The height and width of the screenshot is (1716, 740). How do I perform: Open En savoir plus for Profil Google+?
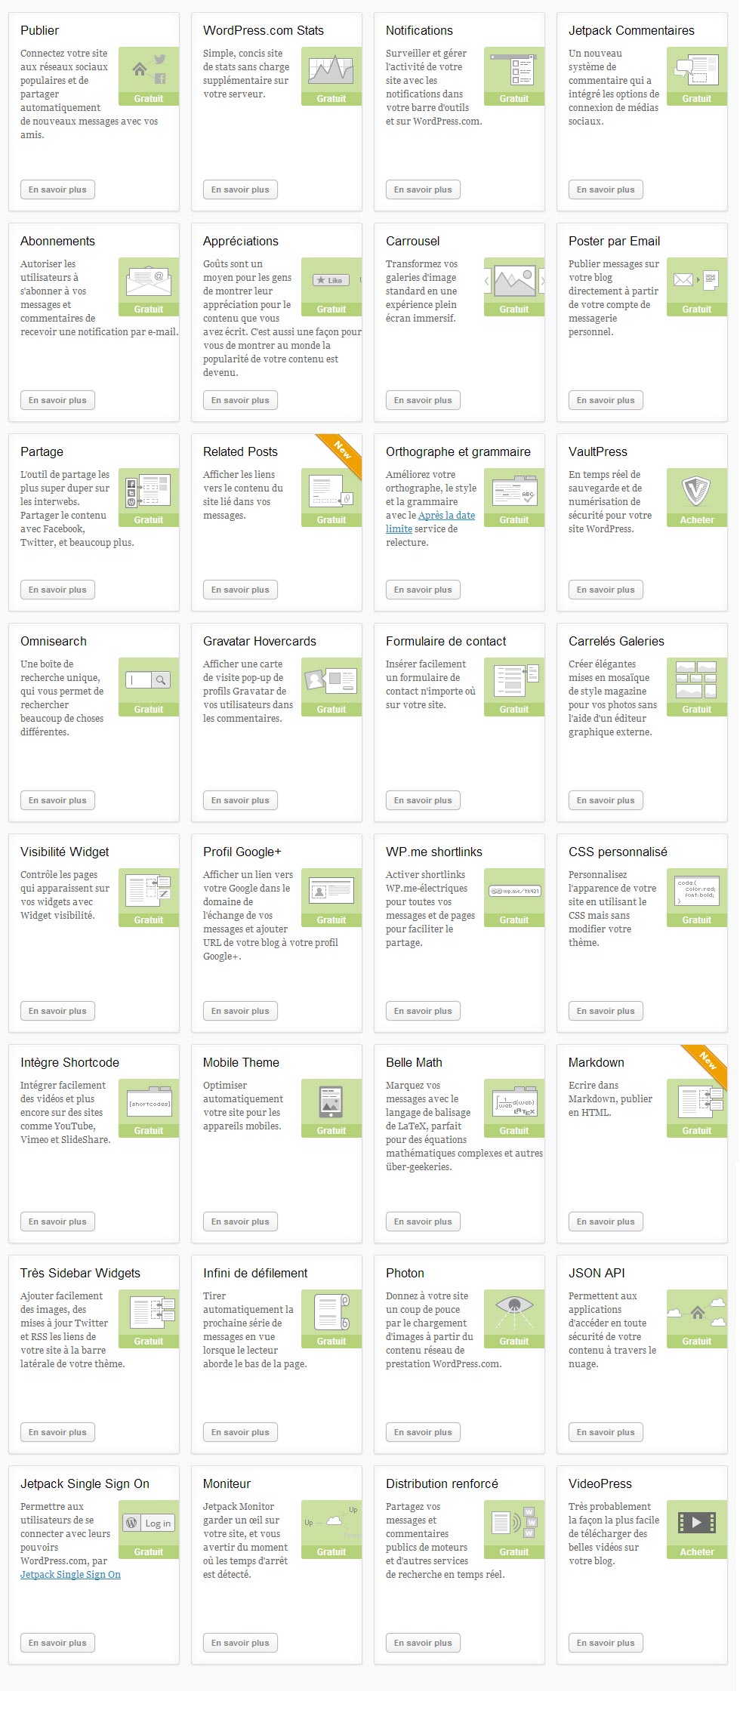(240, 1011)
